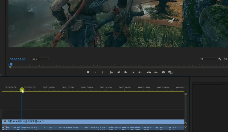Image resolution: width=228 pixels, height=132 pixels.
Task: Open the 1/4 playback resolution dropdown
Action: (207, 59)
